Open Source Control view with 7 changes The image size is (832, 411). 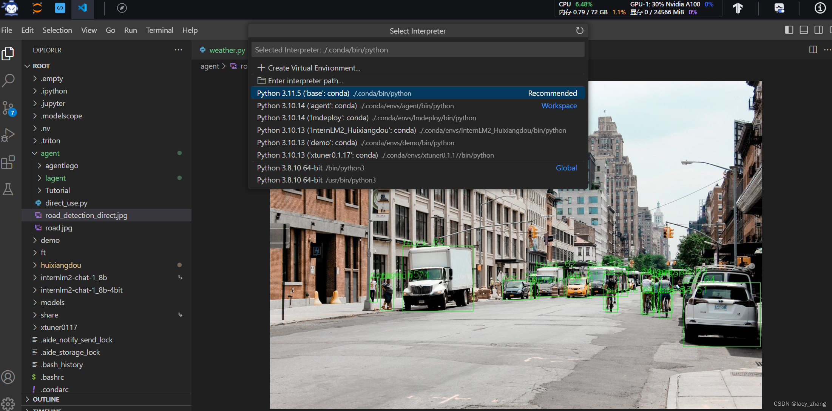pos(8,108)
